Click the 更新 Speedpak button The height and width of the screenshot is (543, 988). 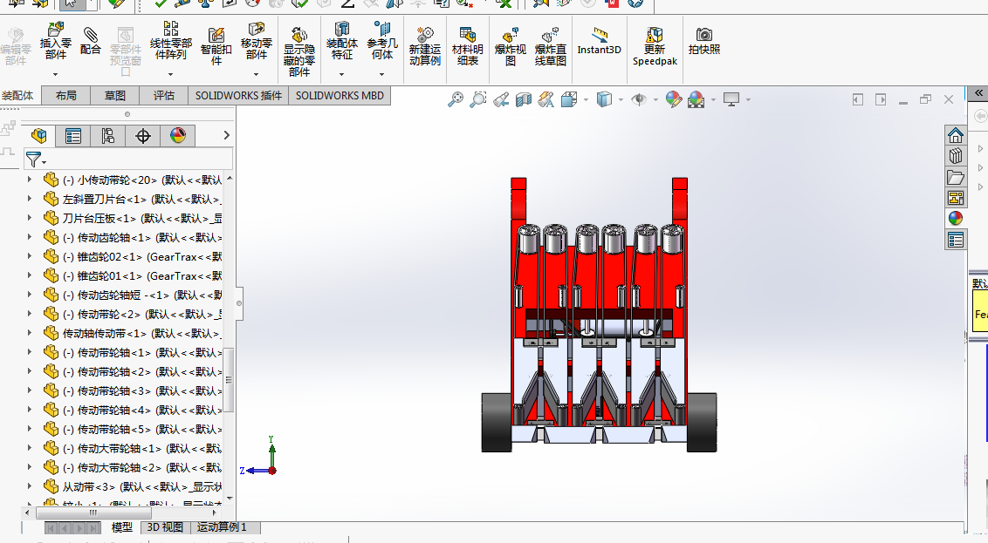[655, 46]
